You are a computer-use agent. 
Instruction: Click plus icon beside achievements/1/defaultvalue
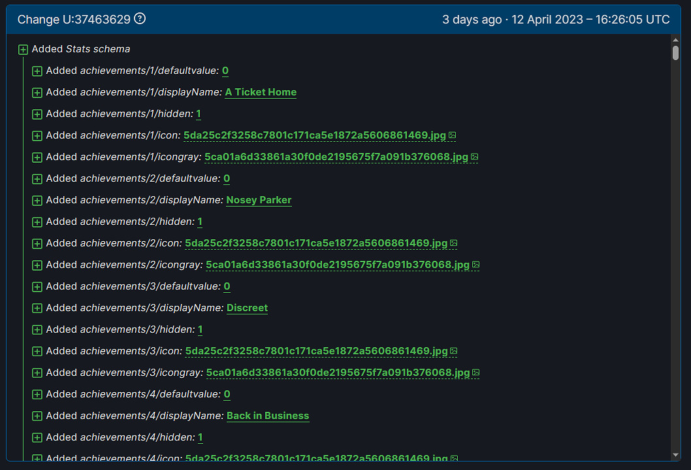coord(37,71)
